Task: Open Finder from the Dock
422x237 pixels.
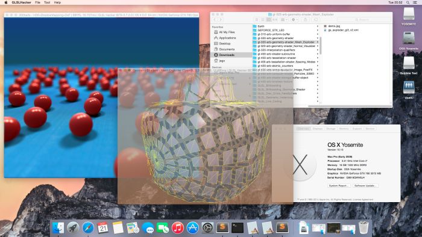Action: click(x=58, y=228)
